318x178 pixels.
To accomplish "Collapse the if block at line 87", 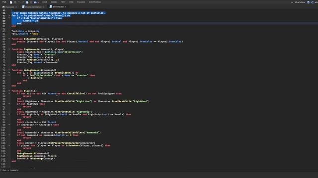I will pos(9,93).
